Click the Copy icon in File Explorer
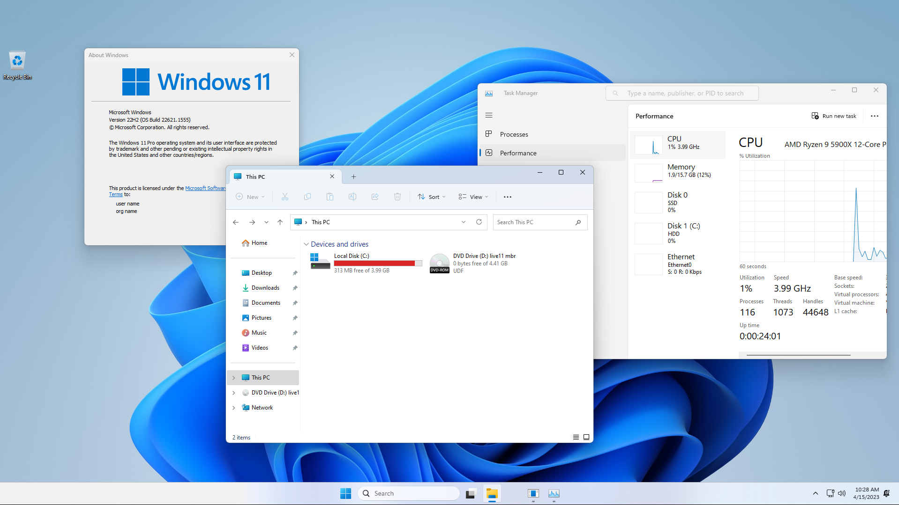The image size is (899, 505). point(307,197)
